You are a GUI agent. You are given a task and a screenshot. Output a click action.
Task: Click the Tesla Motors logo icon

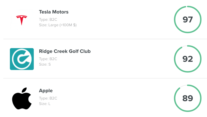(22, 20)
